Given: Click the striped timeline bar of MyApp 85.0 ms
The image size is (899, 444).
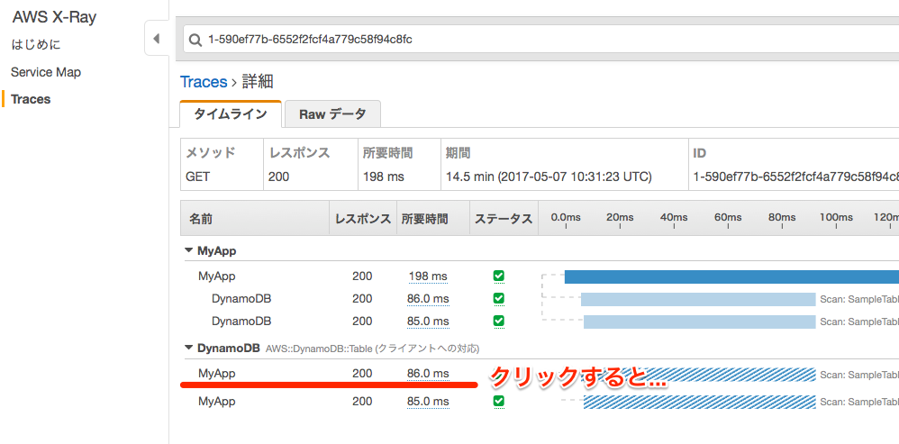Looking at the screenshot, I should (700, 402).
